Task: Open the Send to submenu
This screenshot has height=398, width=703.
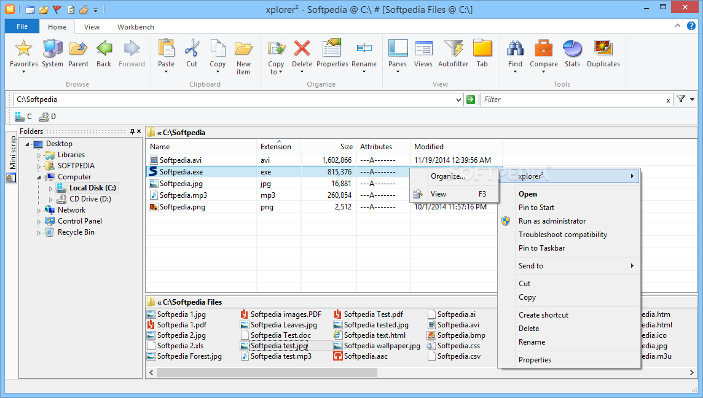Action: click(x=569, y=266)
